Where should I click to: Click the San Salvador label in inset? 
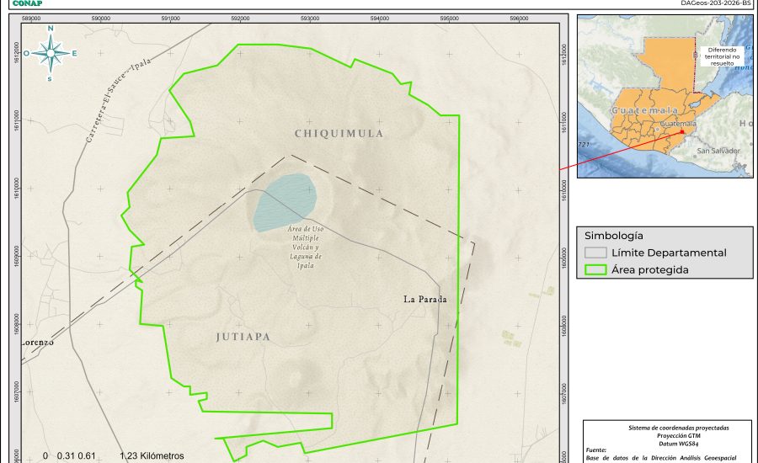tap(718, 151)
